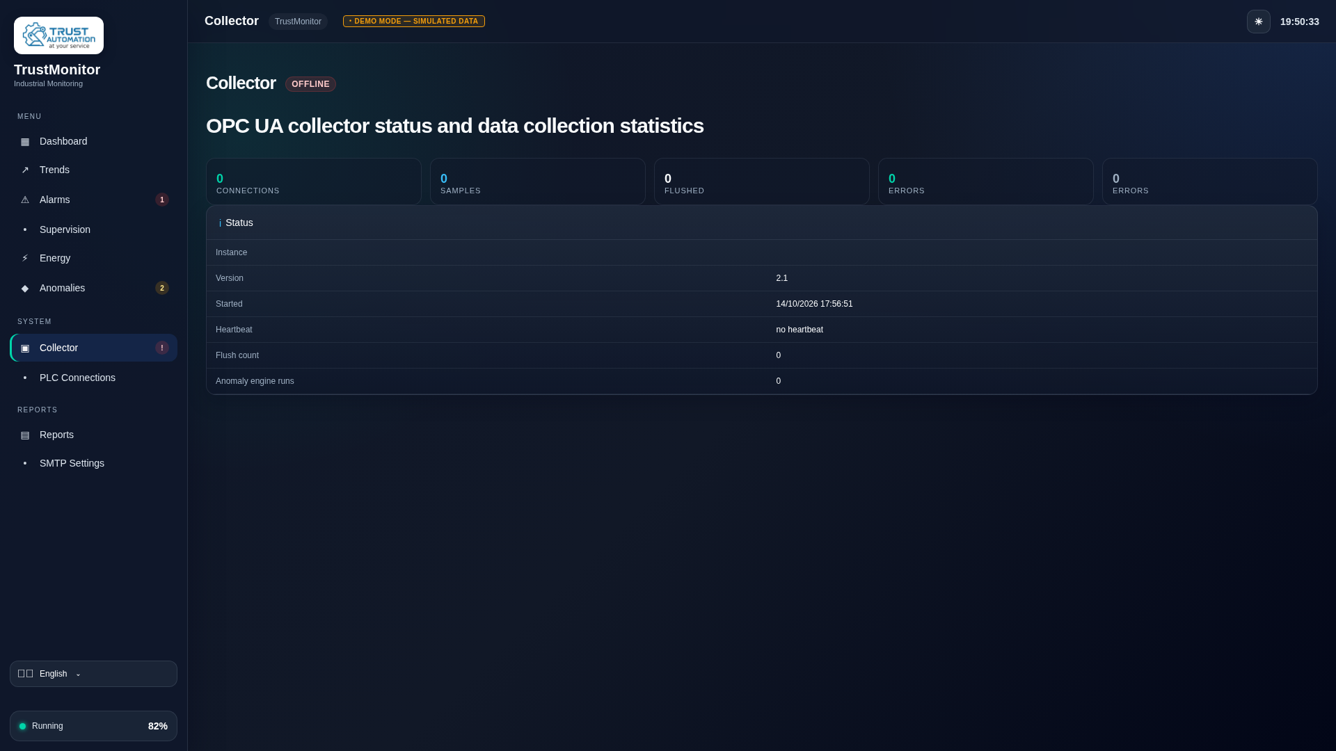Click the Dashboard grid icon
Image resolution: width=1336 pixels, height=751 pixels.
(x=25, y=141)
